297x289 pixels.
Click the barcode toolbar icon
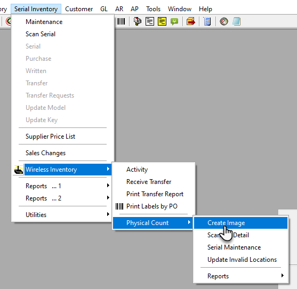point(121,21)
